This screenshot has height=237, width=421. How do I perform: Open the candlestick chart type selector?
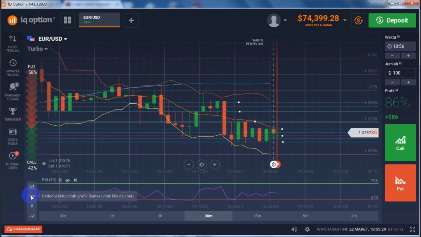coord(32,186)
